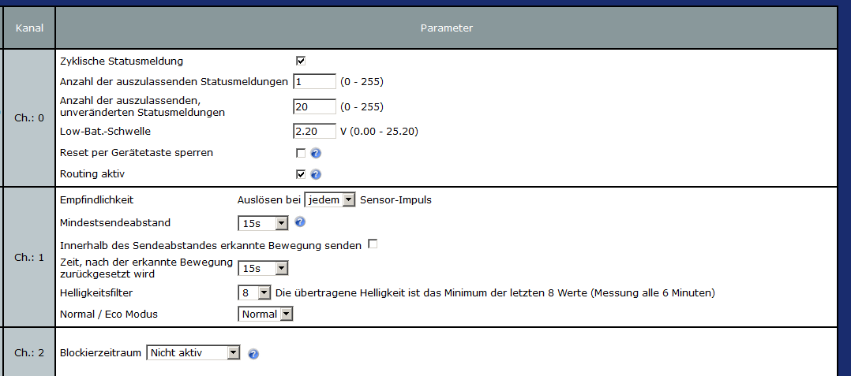Viewport: 851px width, 376px height.
Task: Open the Normal / Eco Modus dropdown
Action: click(265, 315)
